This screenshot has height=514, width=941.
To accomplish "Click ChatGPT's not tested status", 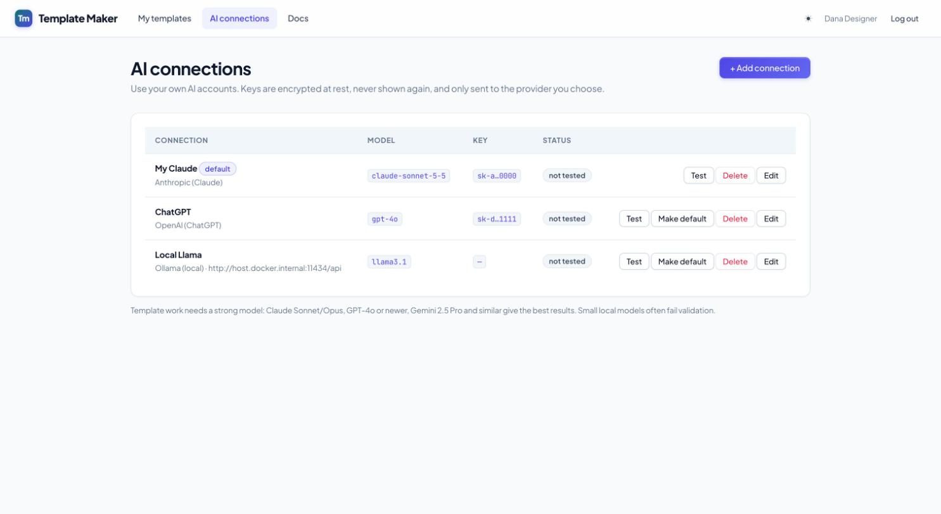I will (567, 218).
